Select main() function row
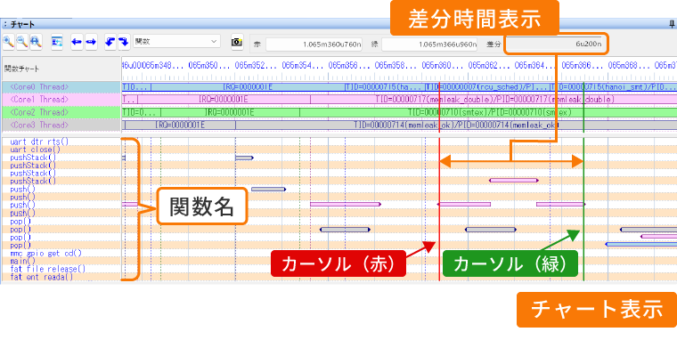Viewport: 677px width, 340px height. click(22, 262)
